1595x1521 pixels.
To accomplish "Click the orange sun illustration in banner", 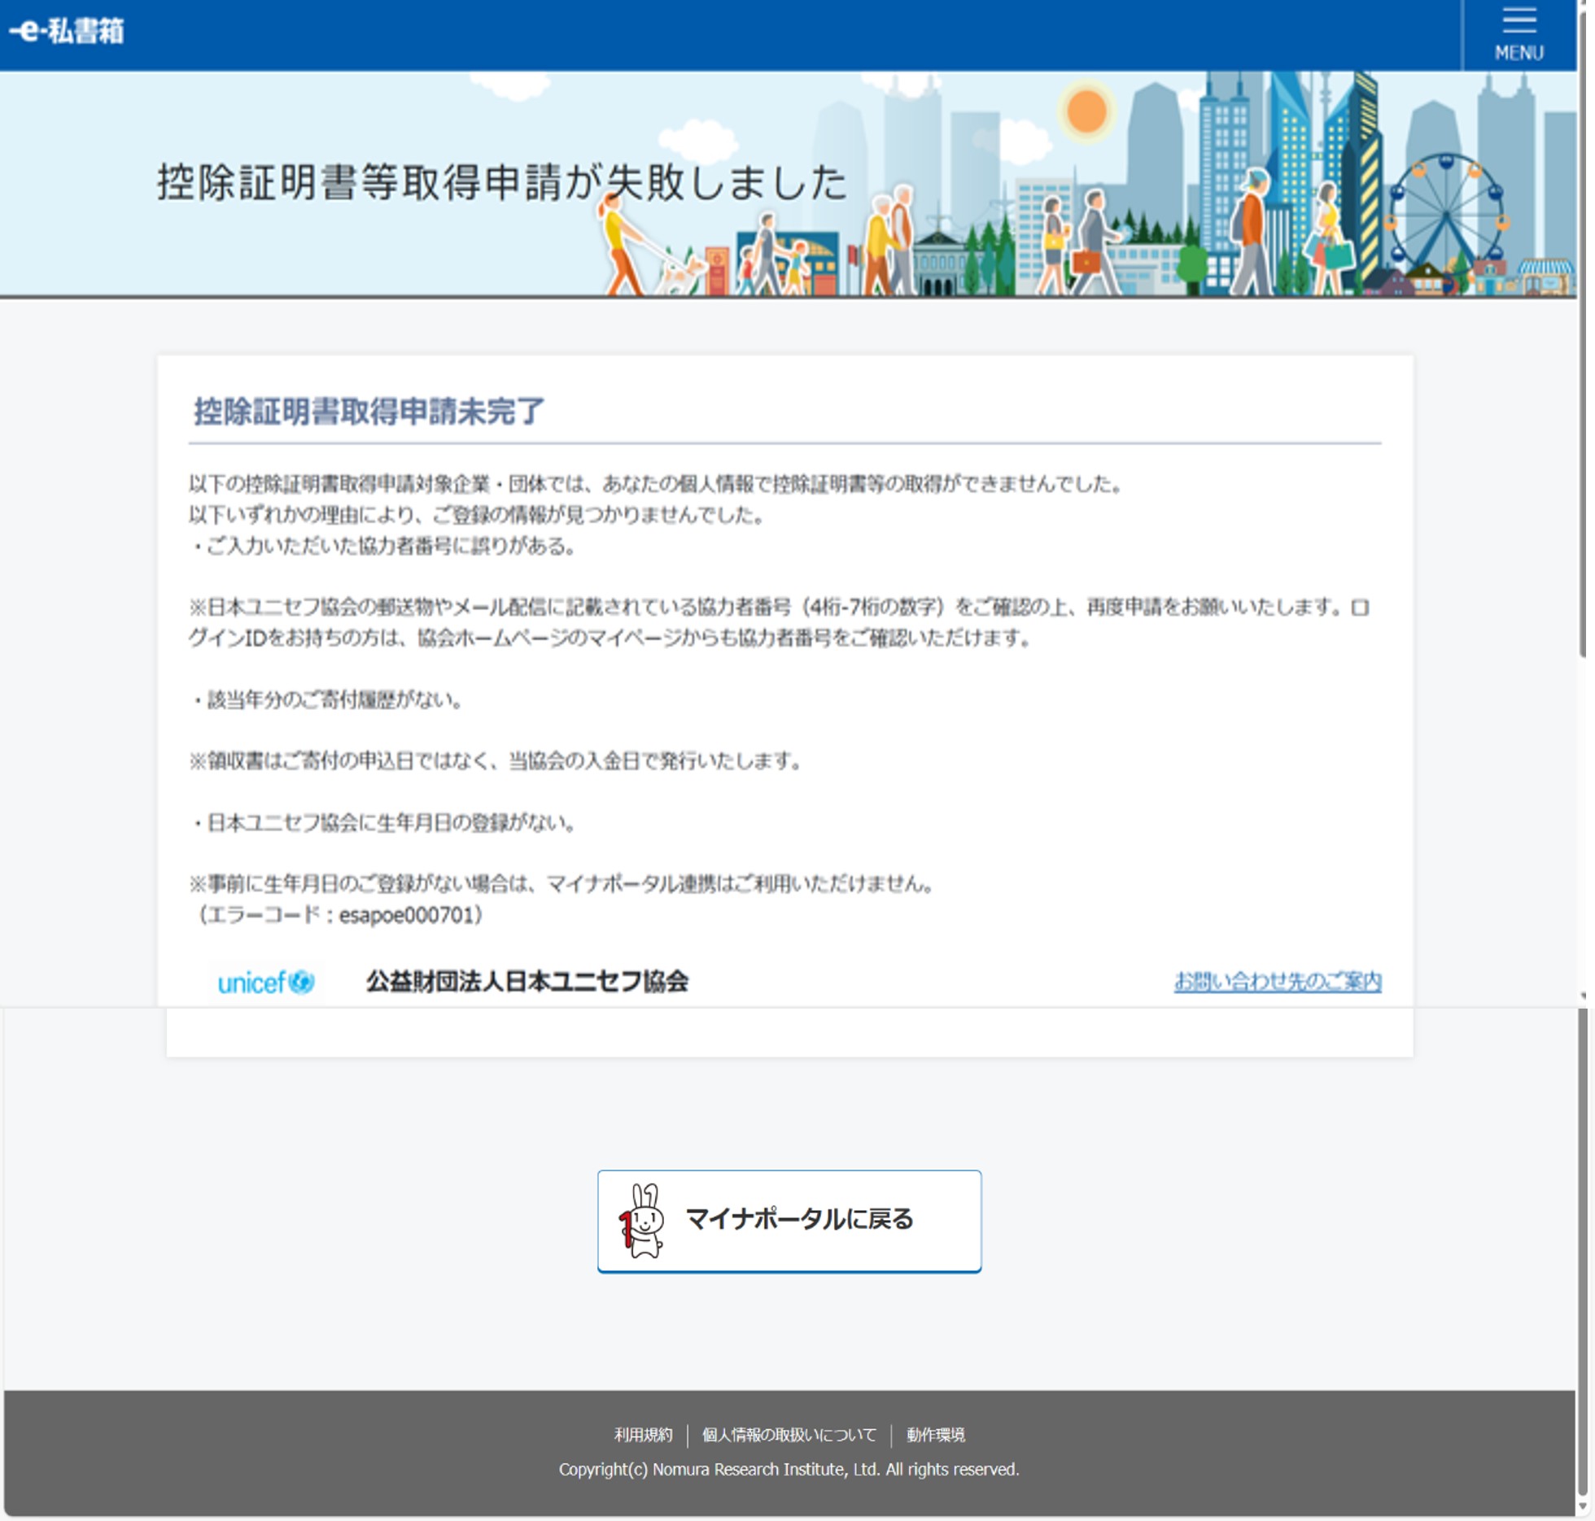I will pyautogui.click(x=1086, y=111).
